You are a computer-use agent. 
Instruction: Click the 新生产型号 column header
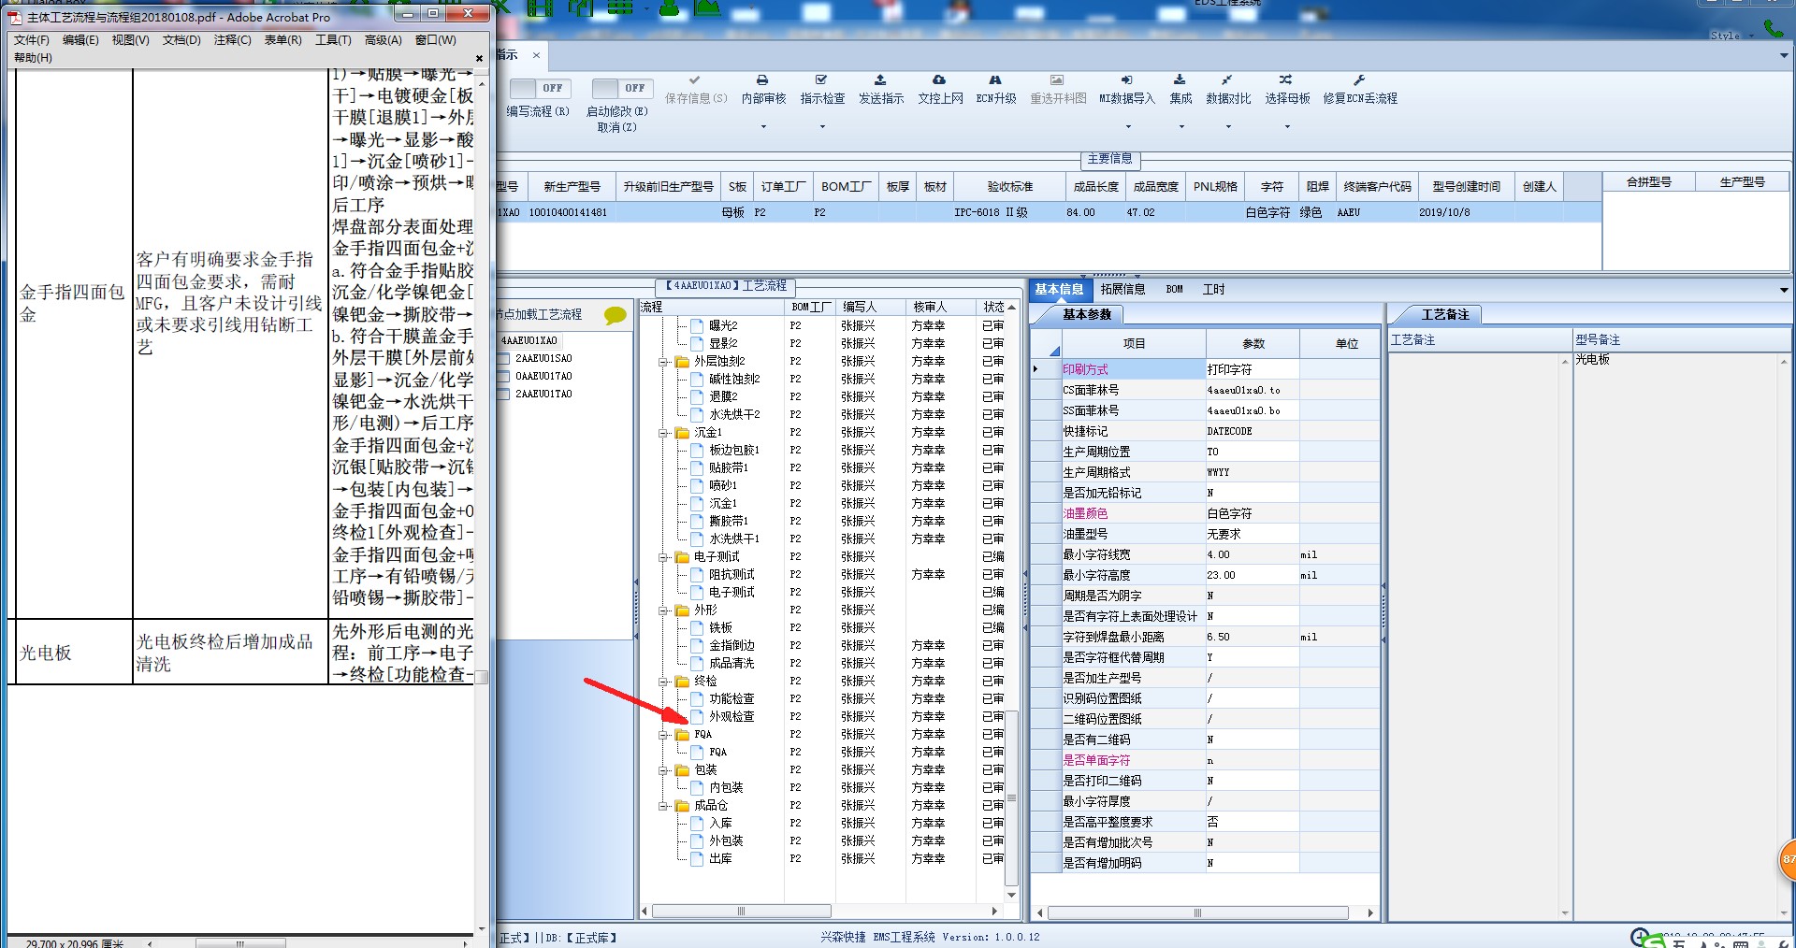click(572, 187)
